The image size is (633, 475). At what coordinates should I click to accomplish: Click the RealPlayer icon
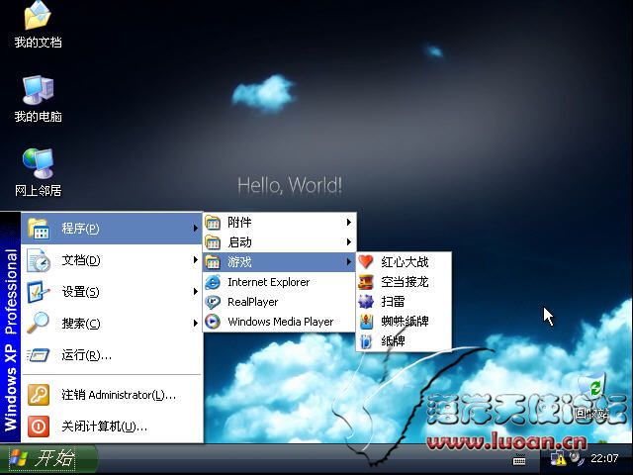[x=213, y=302]
